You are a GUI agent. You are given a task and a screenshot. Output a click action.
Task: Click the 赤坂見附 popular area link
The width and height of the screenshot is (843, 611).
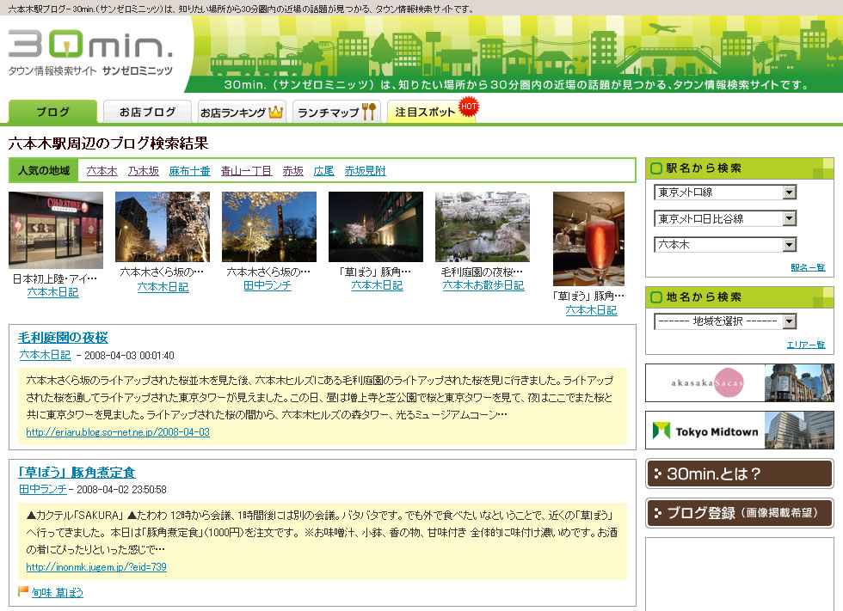coord(365,171)
